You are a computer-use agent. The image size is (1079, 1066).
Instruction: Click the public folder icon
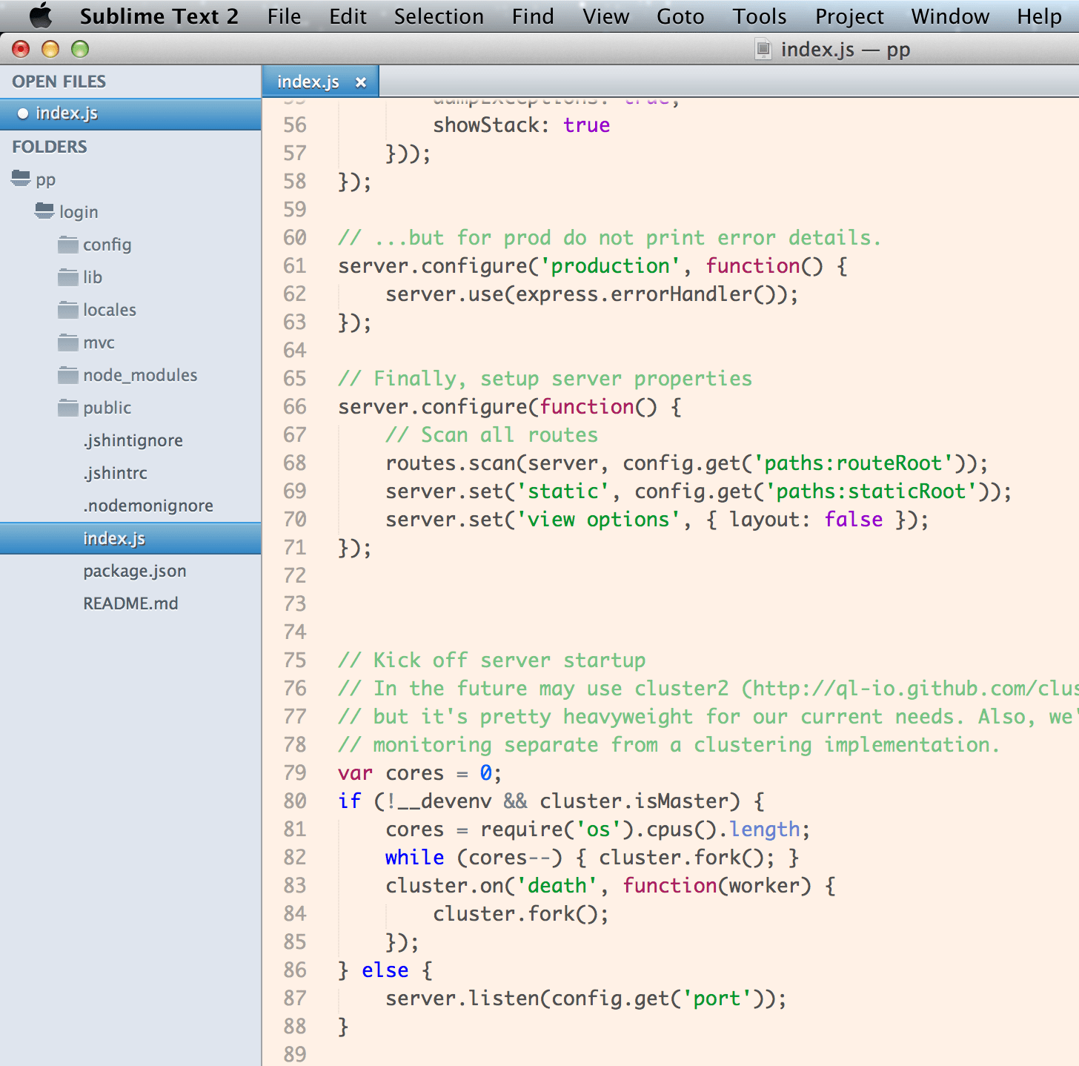67,408
